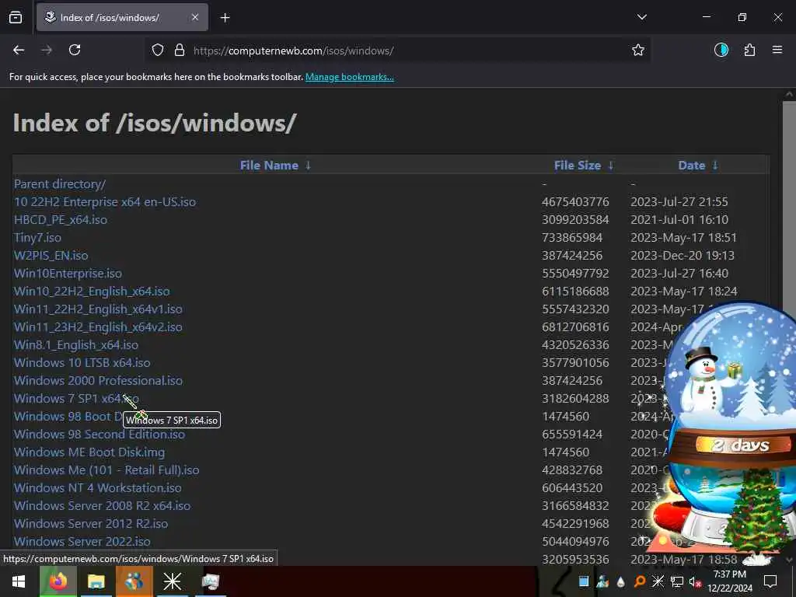Click the muted volume tray icon
Viewport: 796px width, 597px height.
point(695,581)
